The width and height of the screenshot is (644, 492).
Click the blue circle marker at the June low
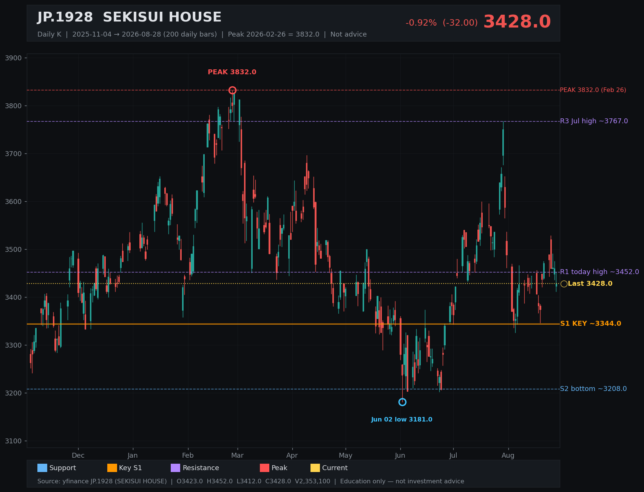(402, 402)
